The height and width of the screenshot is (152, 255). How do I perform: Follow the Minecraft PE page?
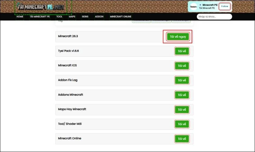point(225,6)
